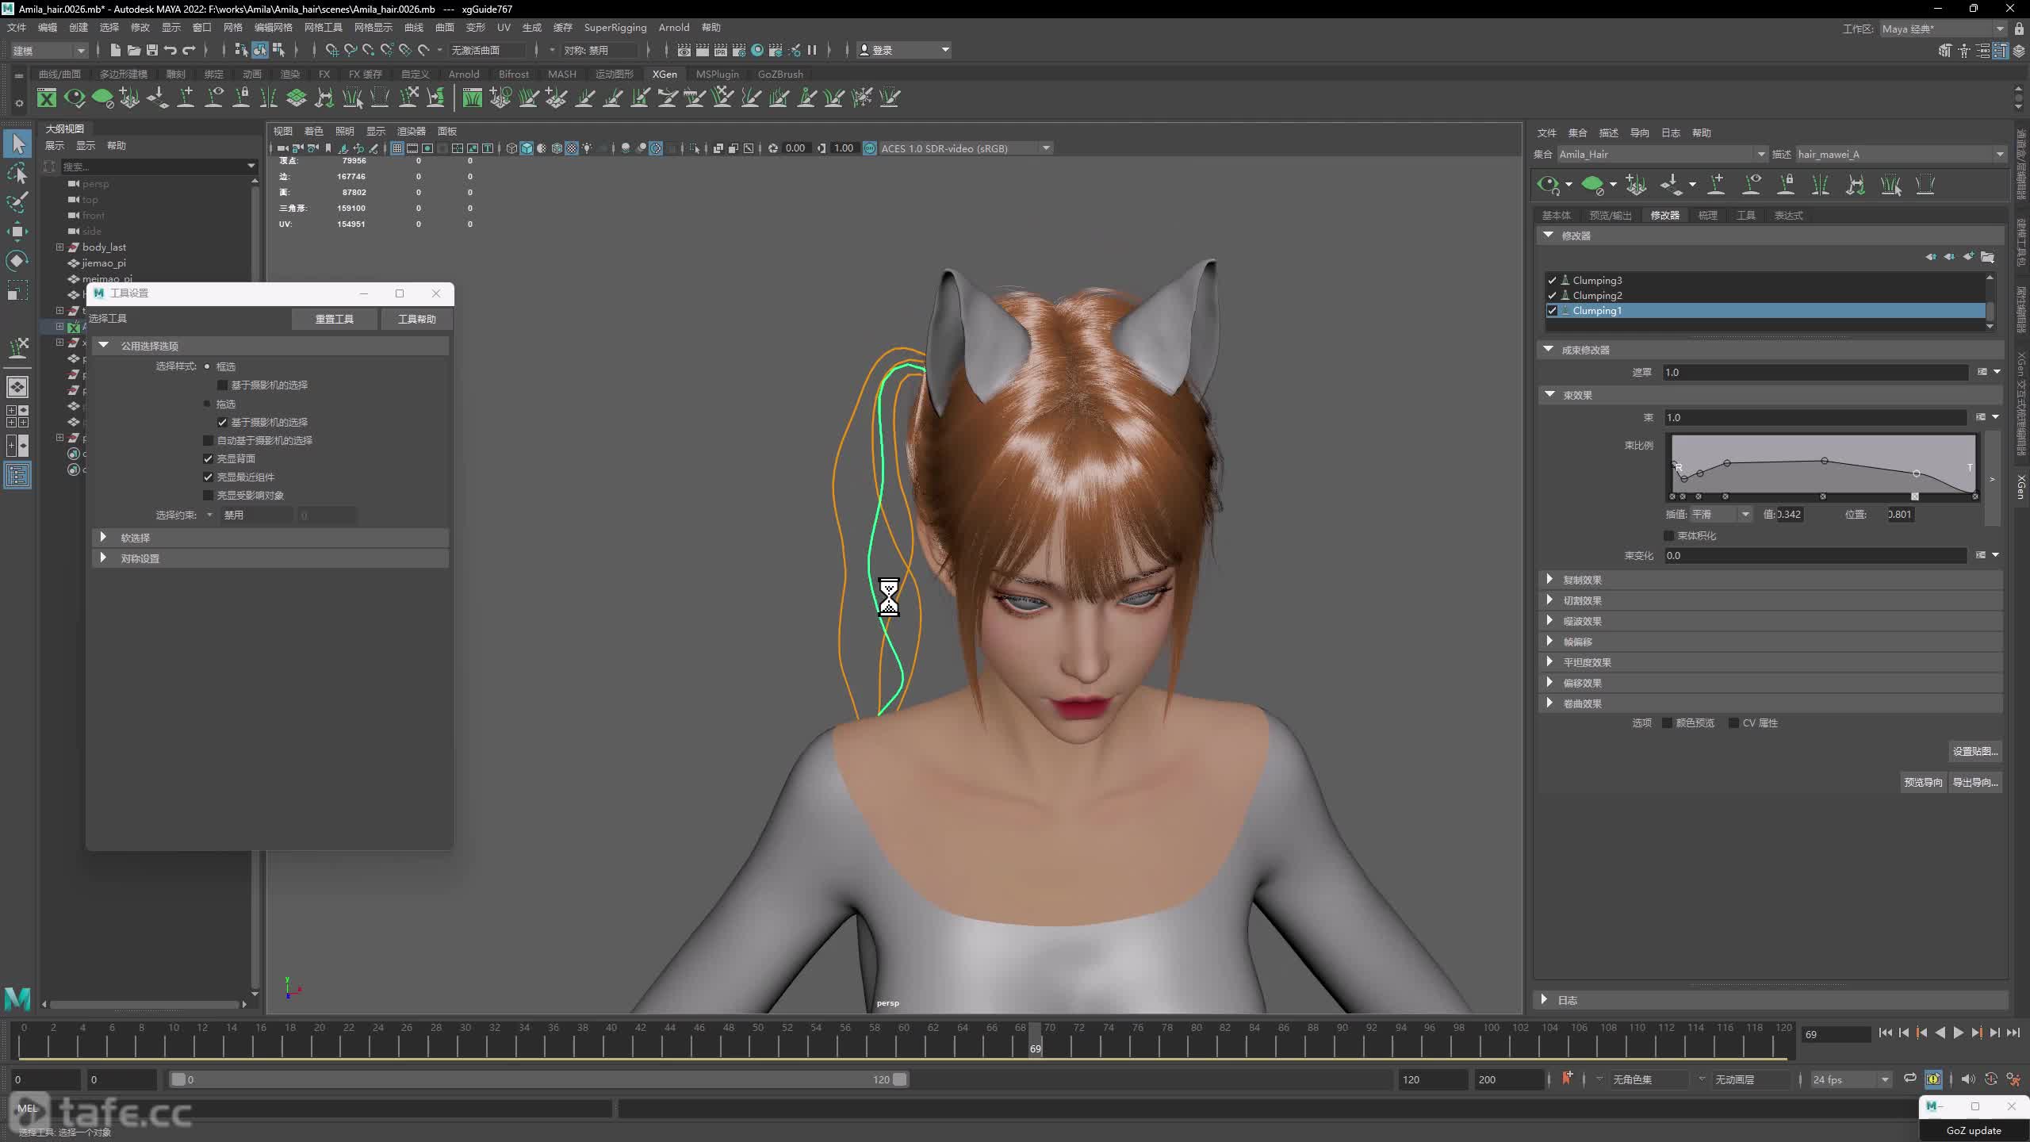
Task: Toggle the 亮显背面 checkbox
Action: [x=209, y=458]
